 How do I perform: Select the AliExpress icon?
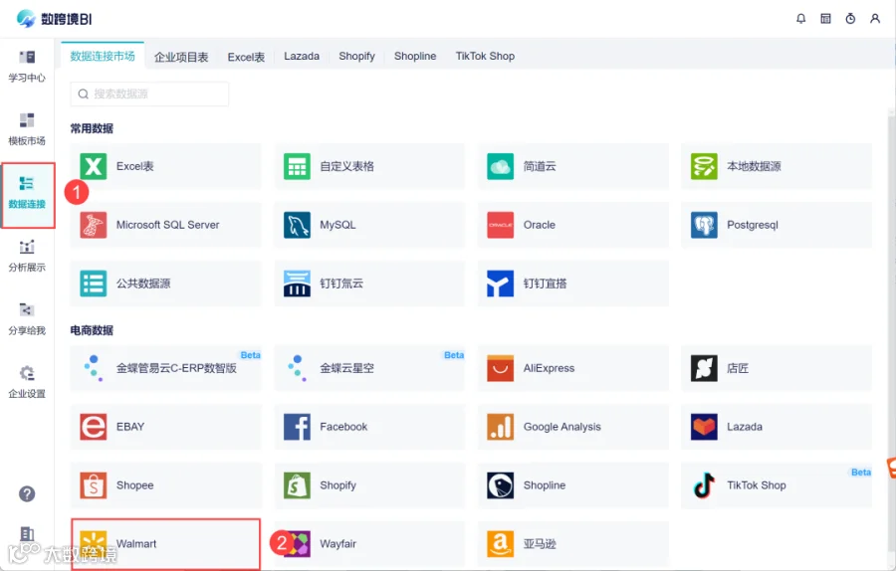click(500, 368)
